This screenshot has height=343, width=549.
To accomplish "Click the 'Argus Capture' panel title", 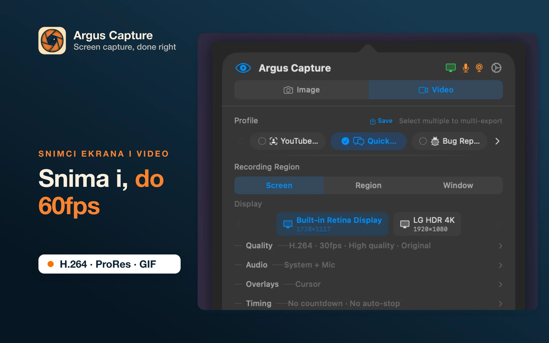I will pos(295,68).
